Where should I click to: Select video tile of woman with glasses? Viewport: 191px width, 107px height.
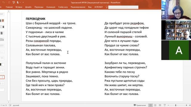click(176, 10)
